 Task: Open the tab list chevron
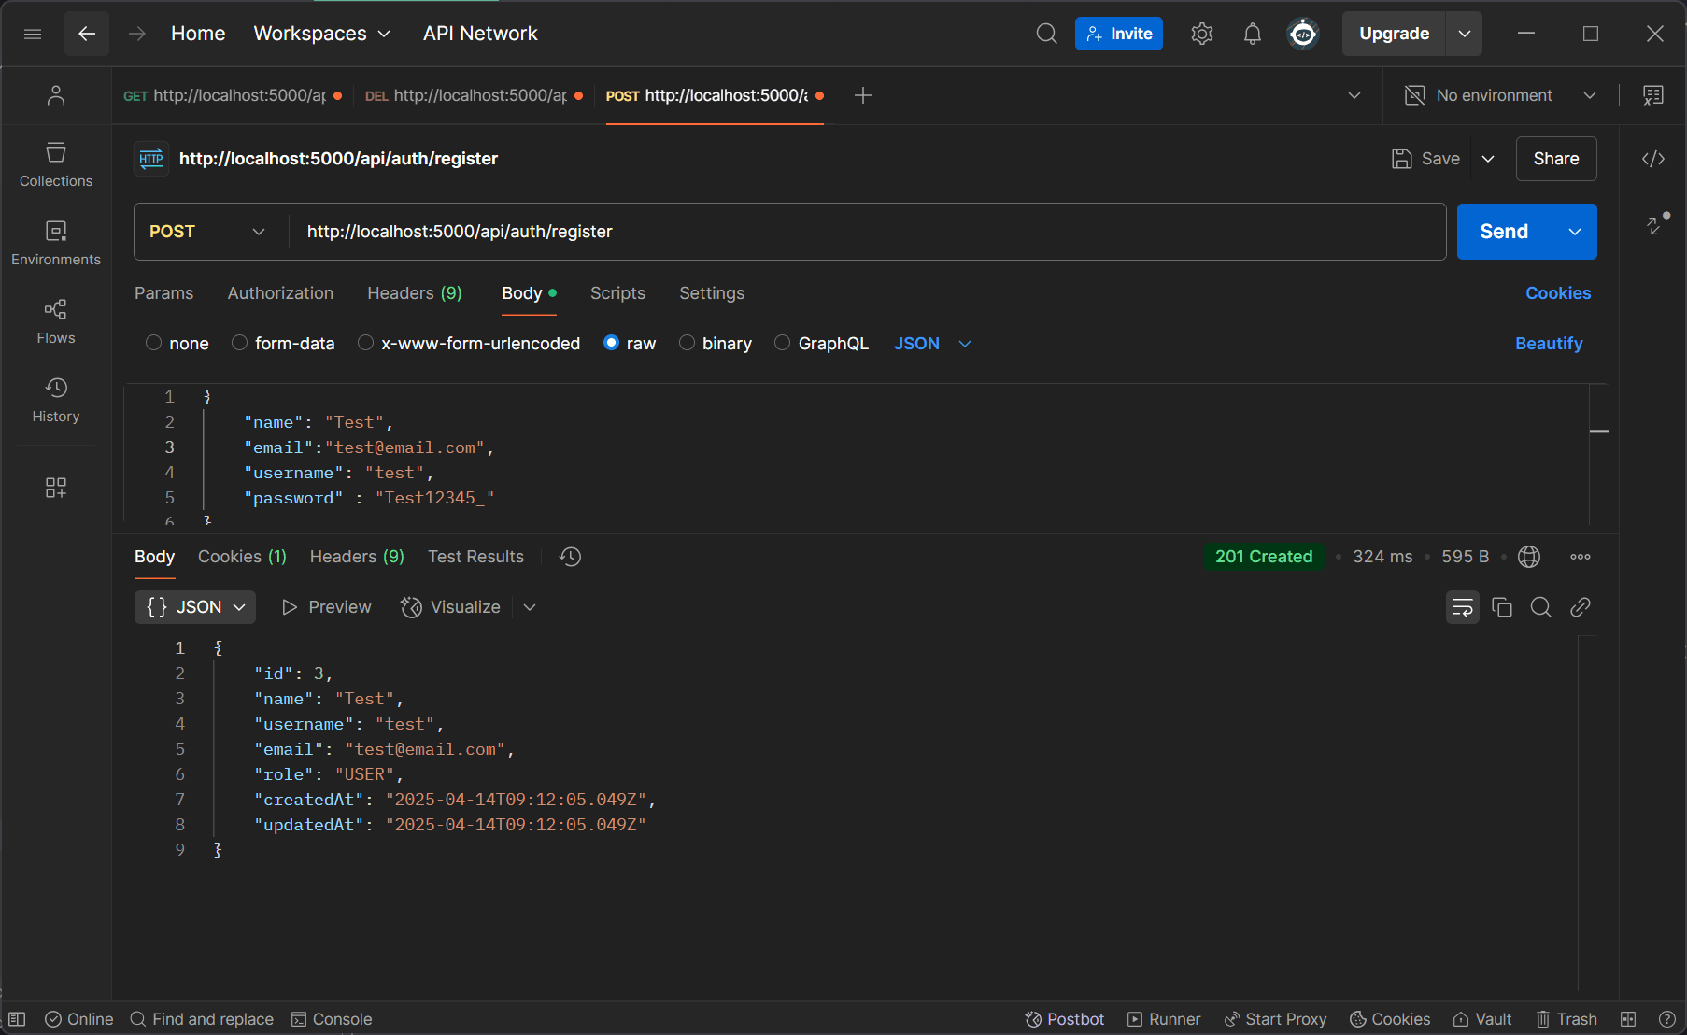(1354, 95)
